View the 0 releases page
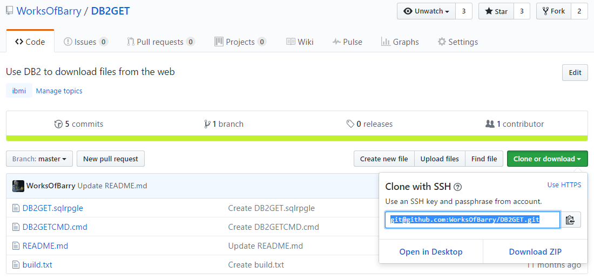594x280 pixels. point(369,124)
